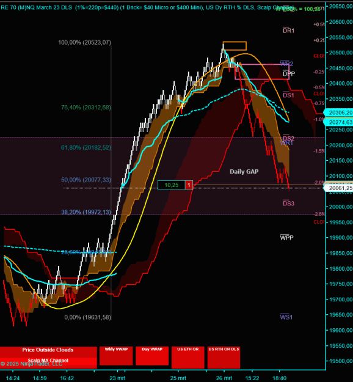353x382 pixels.
Task: Click the Price Outside Clouds indicator panel
Action: click(48, 352)
